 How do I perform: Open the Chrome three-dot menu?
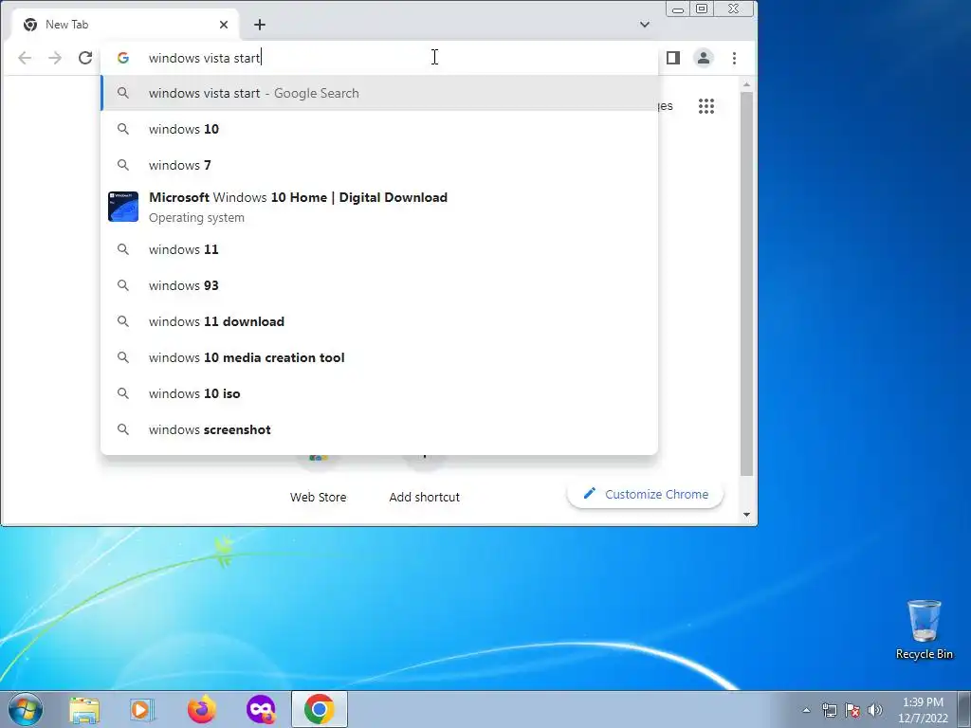click(x=735, y=58)
